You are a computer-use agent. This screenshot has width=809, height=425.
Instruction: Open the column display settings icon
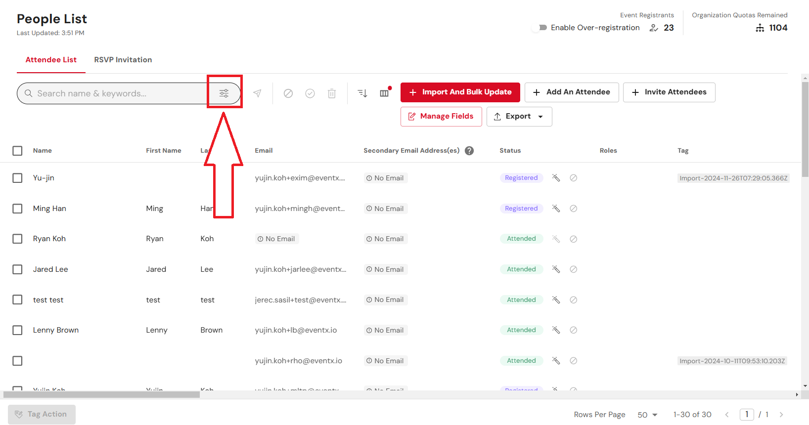coord(384,93)
